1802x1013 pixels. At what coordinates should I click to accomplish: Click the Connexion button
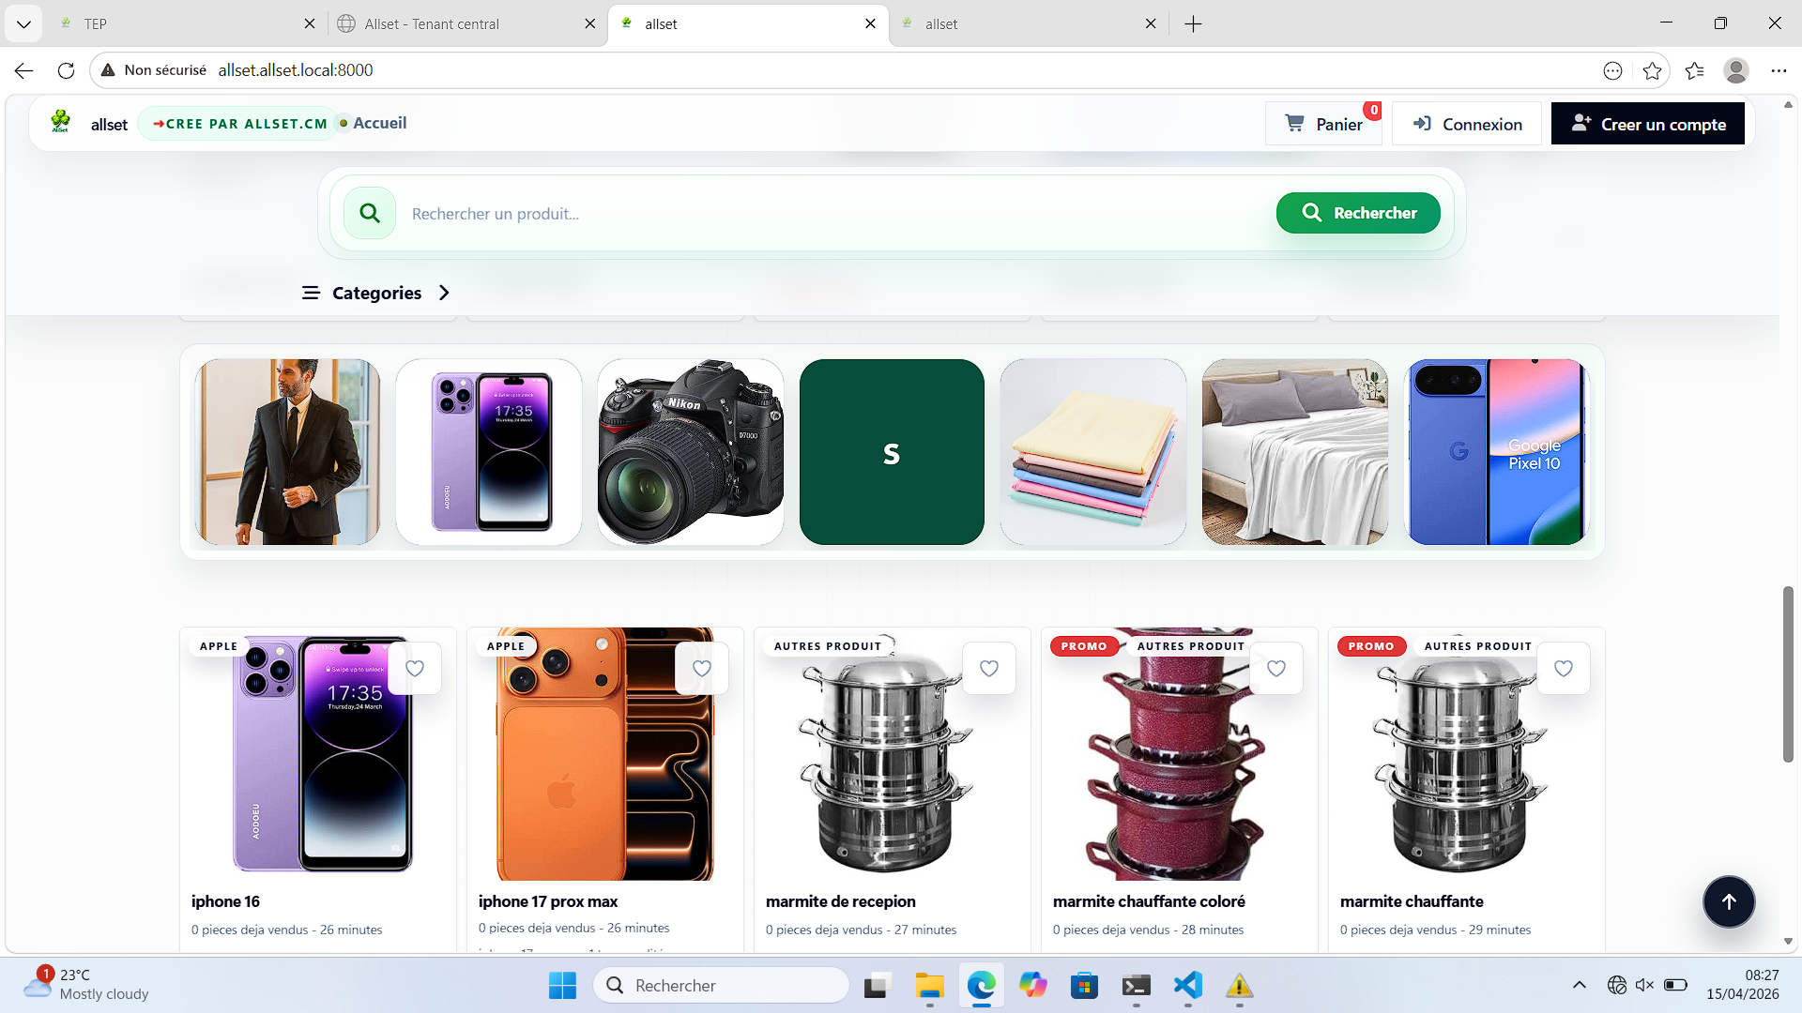click(1467, 124)
